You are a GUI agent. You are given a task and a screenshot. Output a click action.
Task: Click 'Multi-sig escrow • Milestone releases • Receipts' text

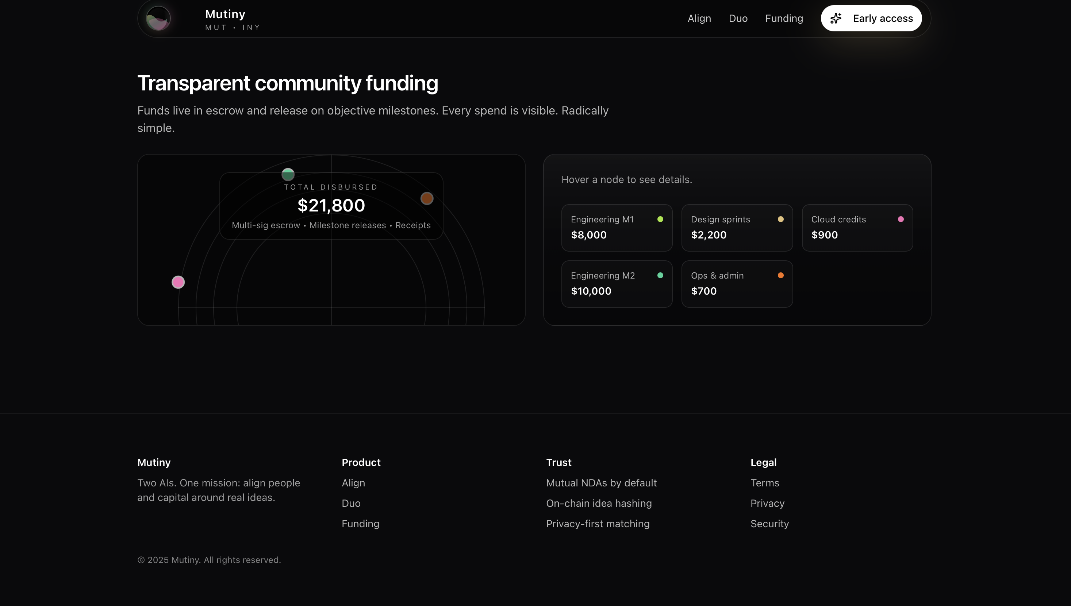coord(331,225)
